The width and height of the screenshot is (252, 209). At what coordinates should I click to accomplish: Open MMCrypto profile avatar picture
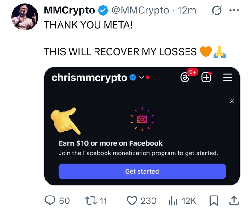click(25, 17)
